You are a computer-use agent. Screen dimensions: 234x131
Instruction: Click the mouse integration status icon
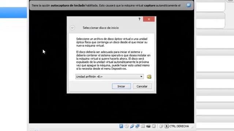click(161, 126)
